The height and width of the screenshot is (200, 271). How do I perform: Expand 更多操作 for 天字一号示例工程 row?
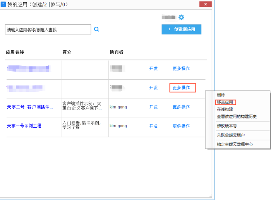[x=181, y=126]
